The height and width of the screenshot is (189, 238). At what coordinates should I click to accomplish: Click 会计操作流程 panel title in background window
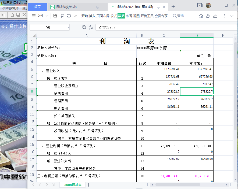[x=14, y=27]
